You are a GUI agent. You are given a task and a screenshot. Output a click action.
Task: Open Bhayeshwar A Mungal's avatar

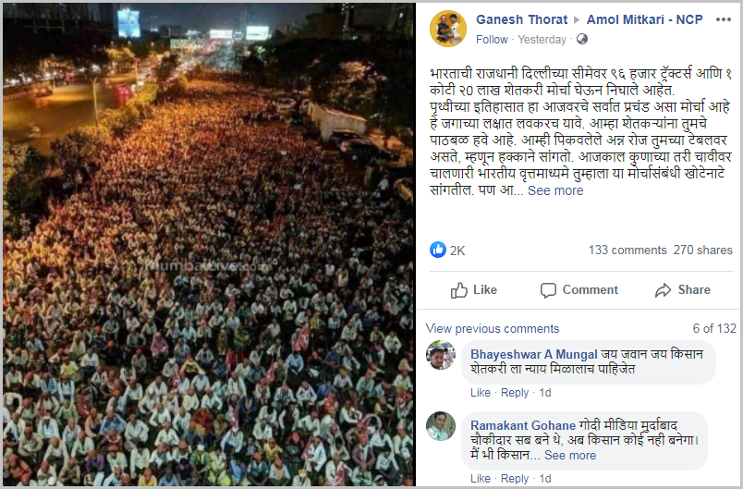440,355
